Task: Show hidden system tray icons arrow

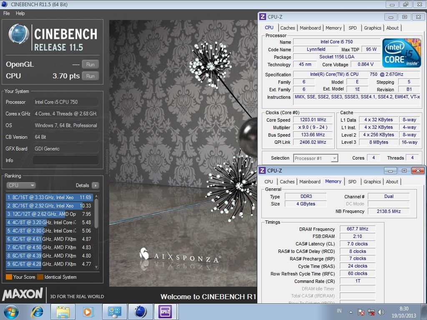Action: [351, 312]
